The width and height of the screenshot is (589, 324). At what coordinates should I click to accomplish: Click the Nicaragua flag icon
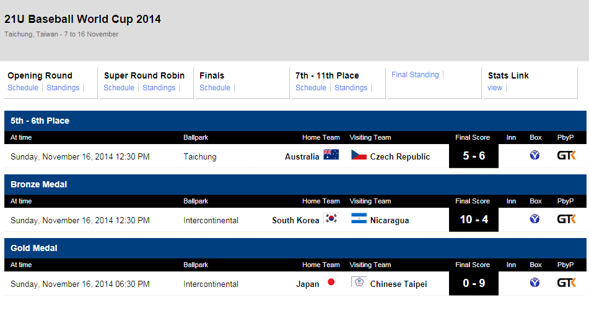359,218
